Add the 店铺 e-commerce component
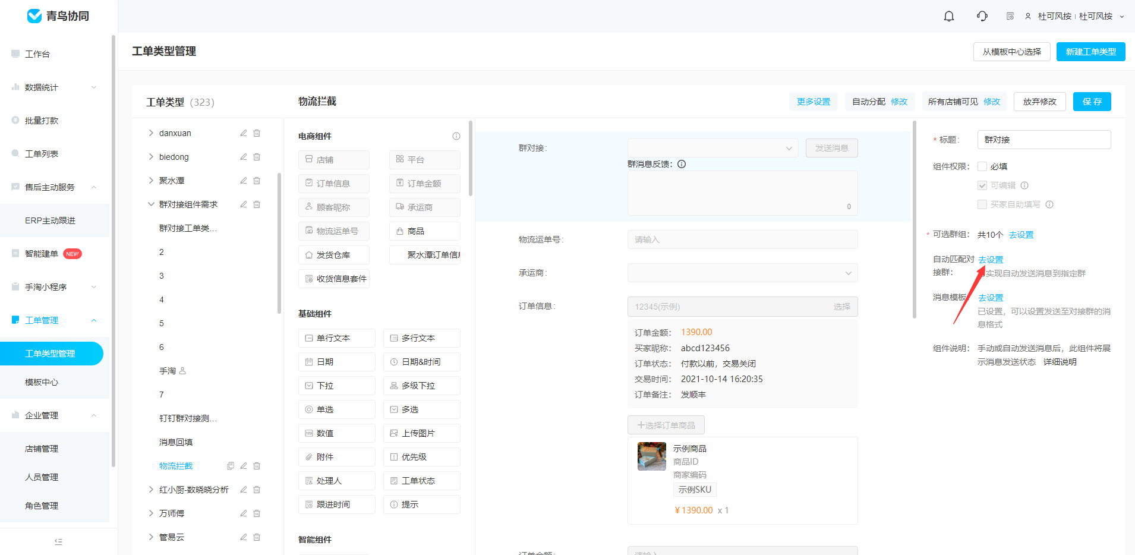 334,160
